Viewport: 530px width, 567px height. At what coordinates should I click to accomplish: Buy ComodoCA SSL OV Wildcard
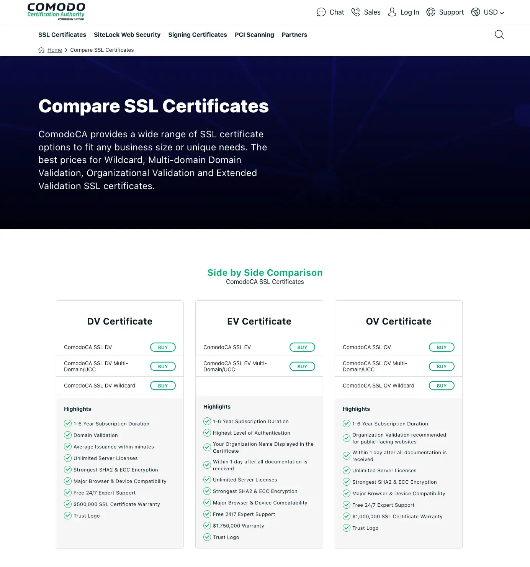442,386
